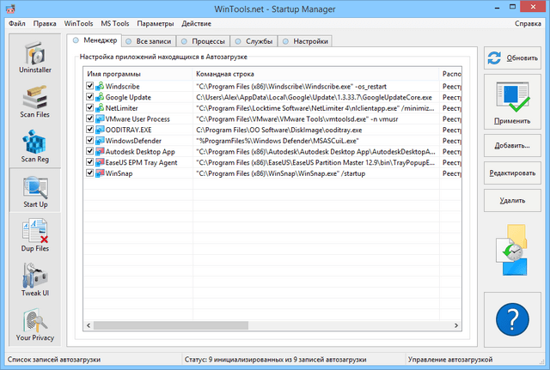
Task: Select the vmtoolsd.exe command line cell
Action: coord(297,118)
